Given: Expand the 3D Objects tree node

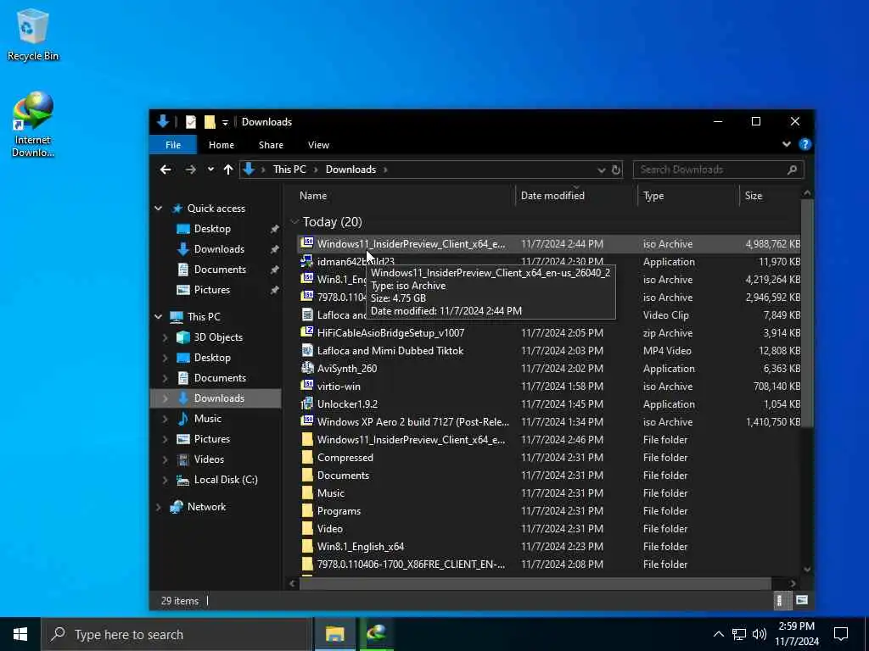Looking at the screenshot, I should (x=165, y=337).
